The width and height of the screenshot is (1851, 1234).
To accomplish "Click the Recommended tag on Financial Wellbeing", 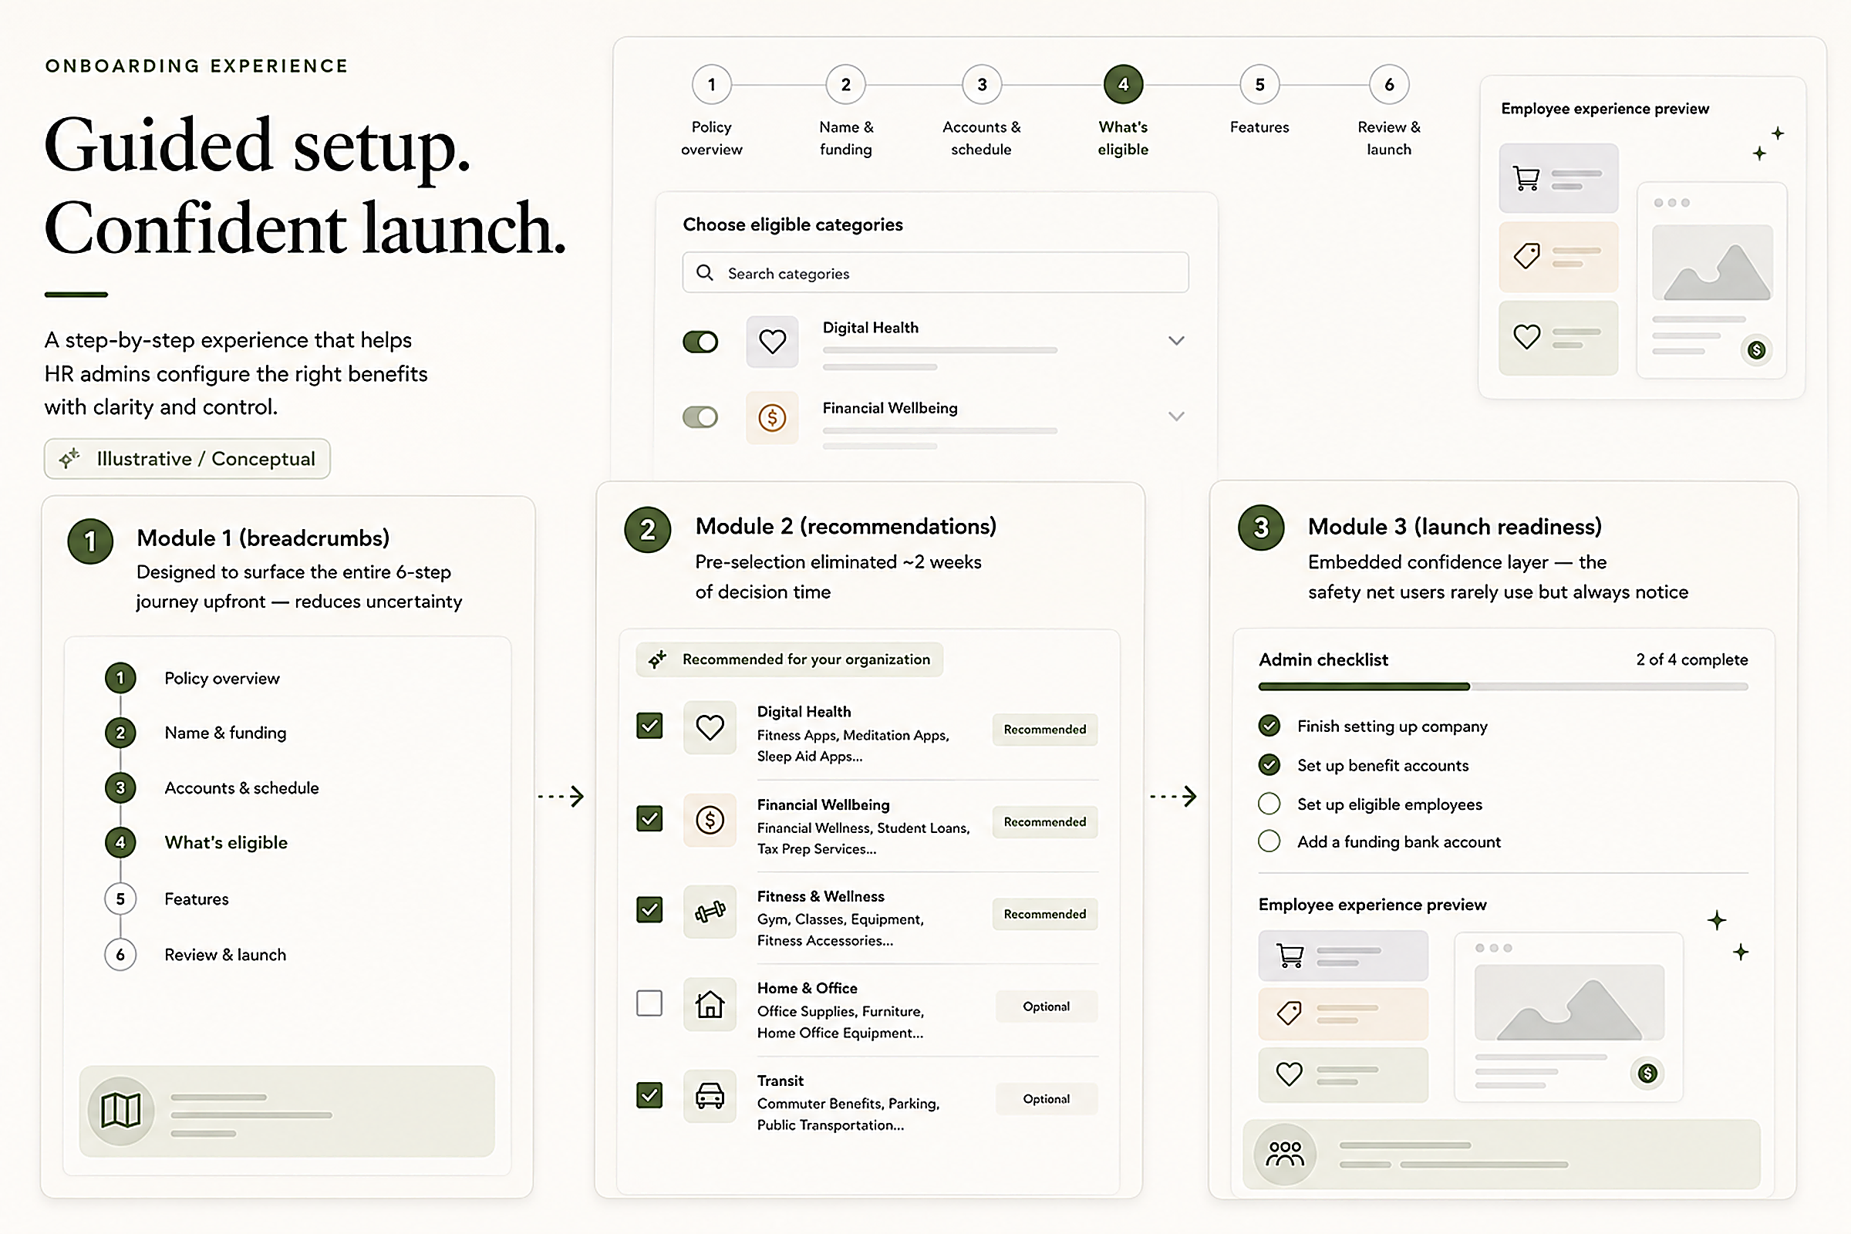I will (x=1045, y=821).
